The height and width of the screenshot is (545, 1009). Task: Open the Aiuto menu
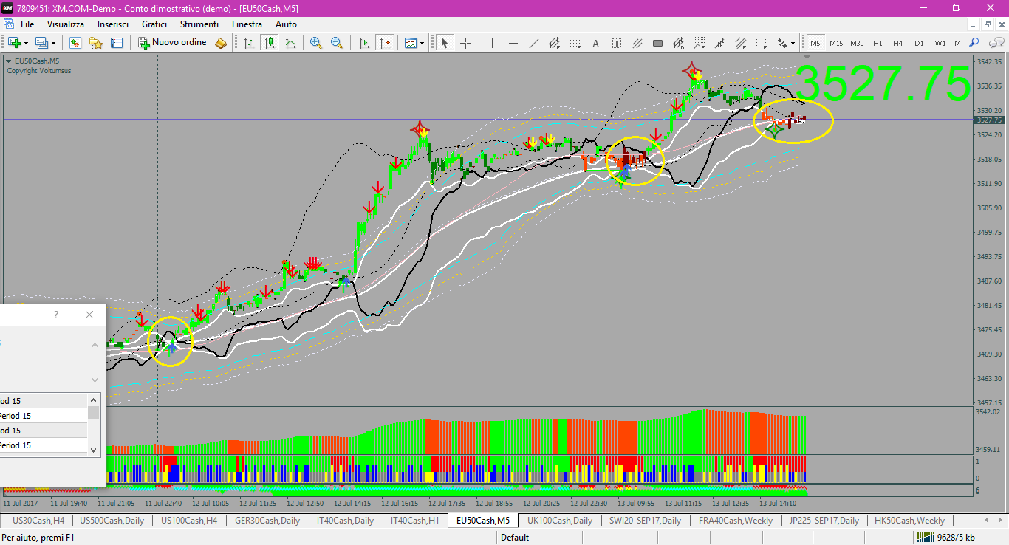286,24
